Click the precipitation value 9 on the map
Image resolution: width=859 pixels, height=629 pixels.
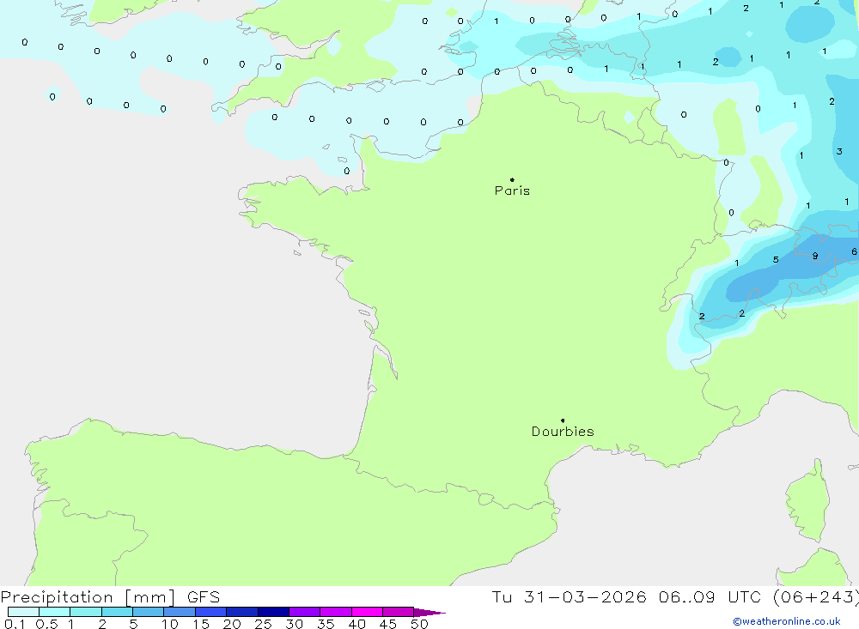click(815, 256)
